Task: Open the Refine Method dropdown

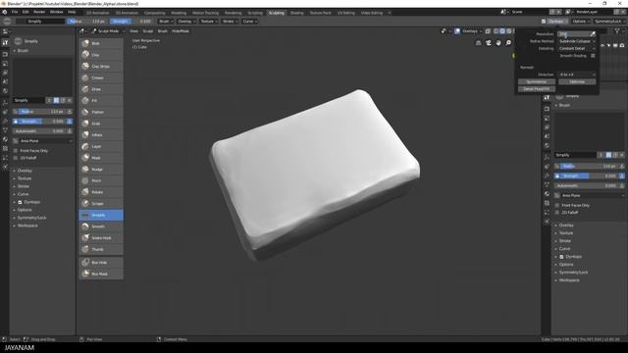Action: 577,41
